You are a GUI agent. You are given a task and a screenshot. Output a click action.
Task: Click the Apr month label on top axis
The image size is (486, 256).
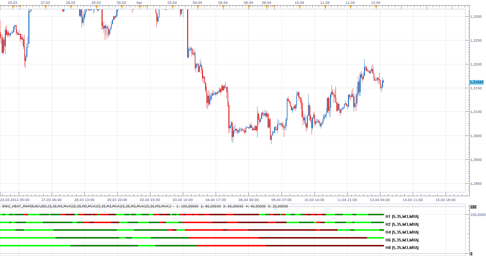[x=139, y=3]
